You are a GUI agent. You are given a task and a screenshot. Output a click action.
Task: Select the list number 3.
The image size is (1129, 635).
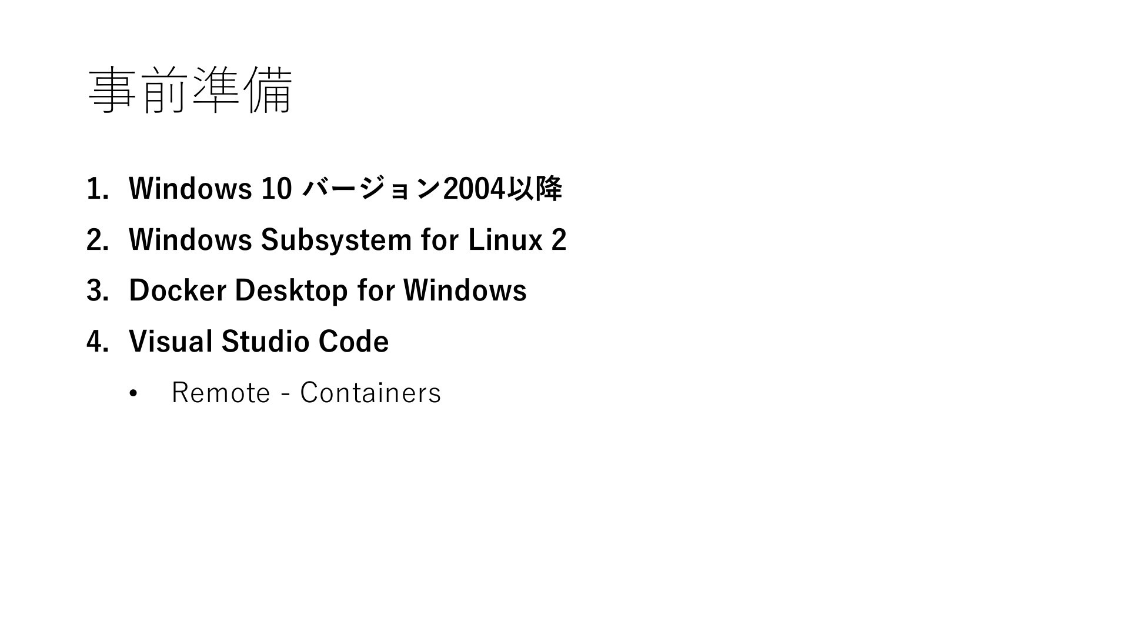(98, 290)
